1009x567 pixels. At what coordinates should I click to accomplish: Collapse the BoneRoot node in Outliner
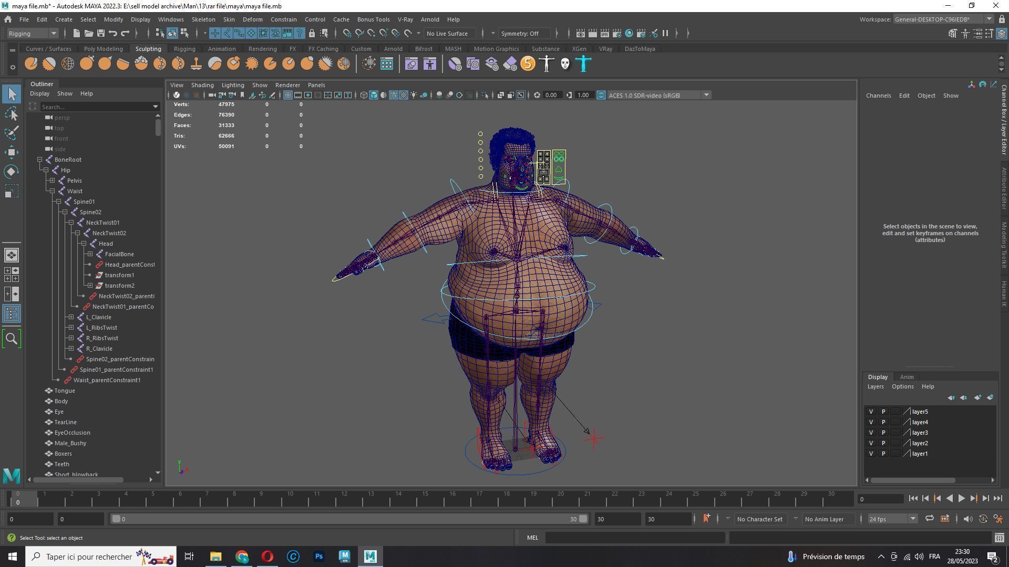pyautogui.click(x=40, y=160)
